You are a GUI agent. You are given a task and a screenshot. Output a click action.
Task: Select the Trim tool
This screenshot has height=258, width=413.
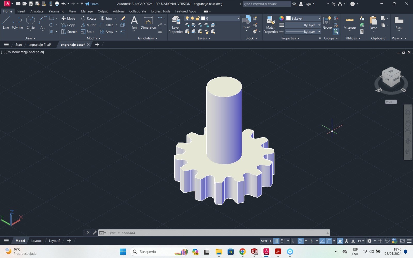pyautogui.click(x=106, y=18)
